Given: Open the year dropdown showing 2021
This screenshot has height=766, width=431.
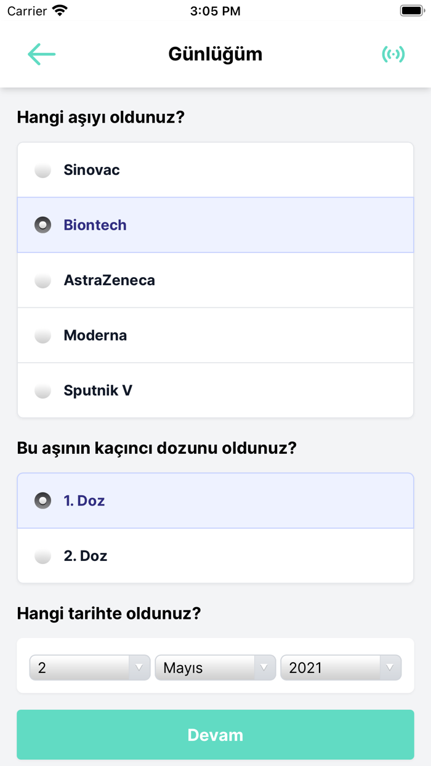Looking at the screenshot, I should click(340, 667).
